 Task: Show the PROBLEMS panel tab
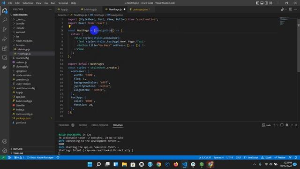coord(64,125)
